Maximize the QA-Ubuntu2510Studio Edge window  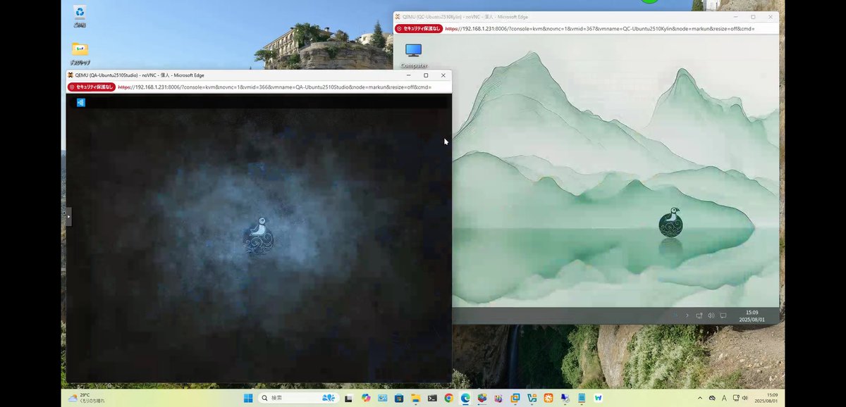click(426, 75)
